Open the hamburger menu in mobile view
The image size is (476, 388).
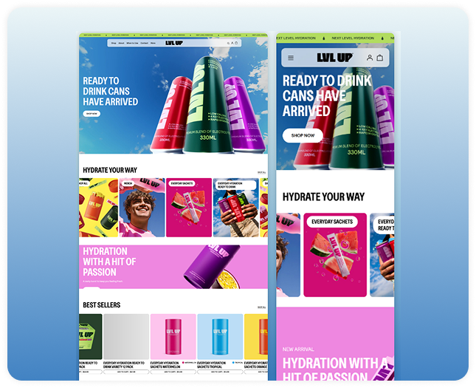tap(291, 58)
